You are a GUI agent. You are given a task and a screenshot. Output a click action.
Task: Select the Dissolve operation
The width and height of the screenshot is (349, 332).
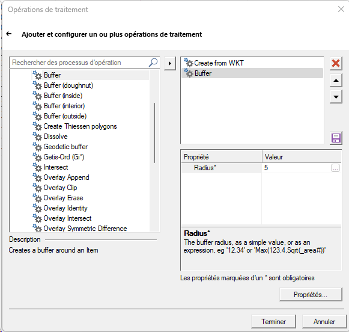coord(56,137)
